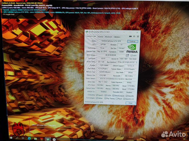The image size is (189, 141).
Task: Click the Subvendor value ASUS
Action: click(103, 58)
